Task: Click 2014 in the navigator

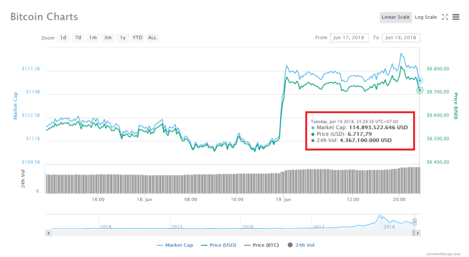Action: tap(106, 227)
